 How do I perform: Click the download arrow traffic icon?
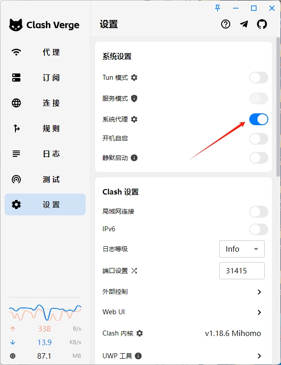click(13, 342)
